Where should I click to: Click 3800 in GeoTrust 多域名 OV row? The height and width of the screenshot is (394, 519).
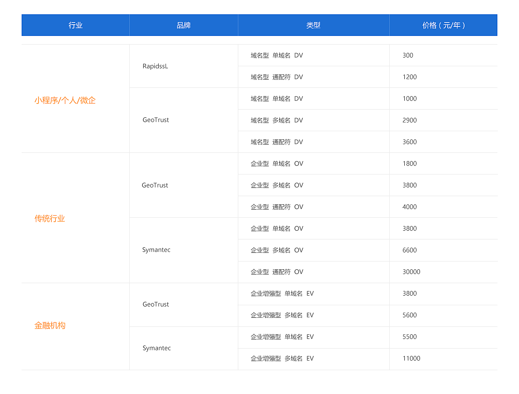point(410,185)
